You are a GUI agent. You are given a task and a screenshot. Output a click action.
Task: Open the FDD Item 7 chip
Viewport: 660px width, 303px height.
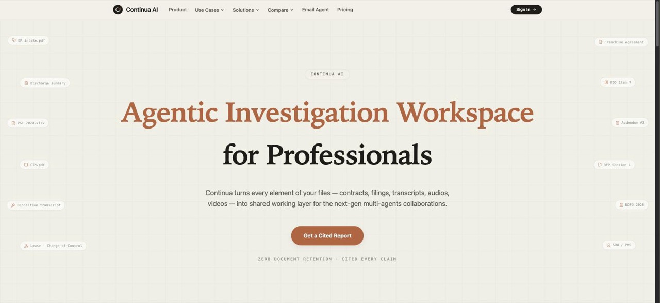[617, 82]
